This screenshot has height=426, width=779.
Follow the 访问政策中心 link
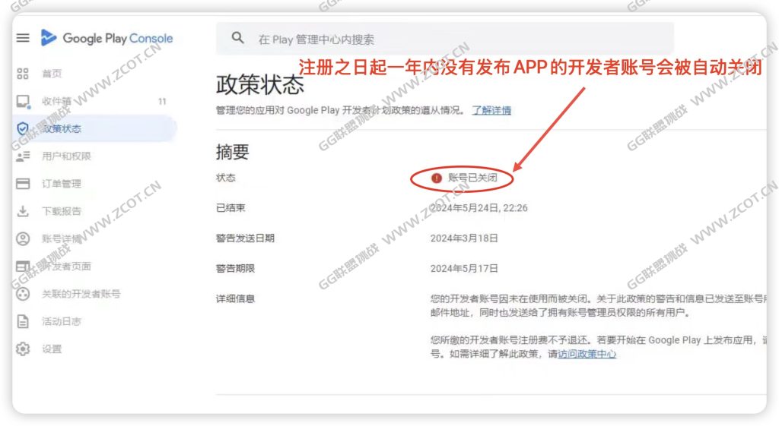pos(587,354)
